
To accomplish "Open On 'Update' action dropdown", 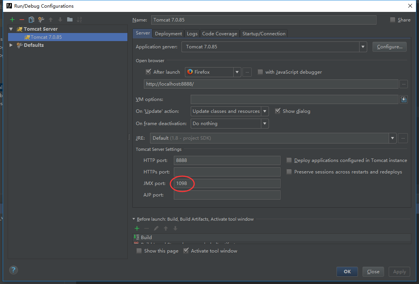I will [265, 111].
